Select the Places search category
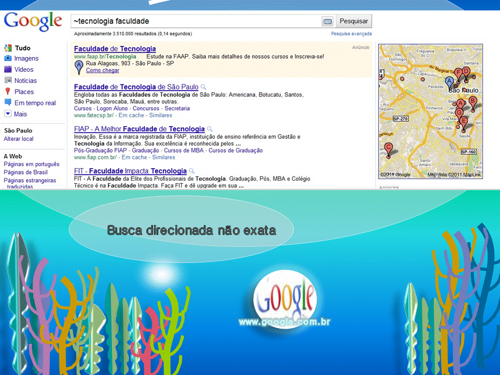500x375 pixels. 24,92
